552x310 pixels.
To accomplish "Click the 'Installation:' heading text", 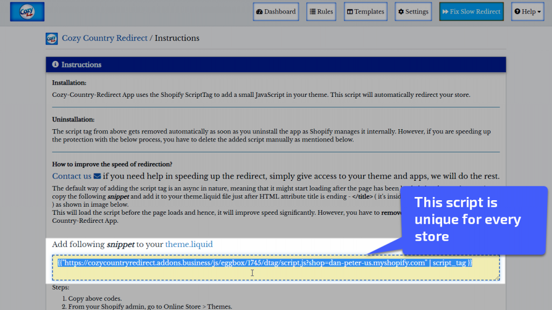I will tap(70, 83).
